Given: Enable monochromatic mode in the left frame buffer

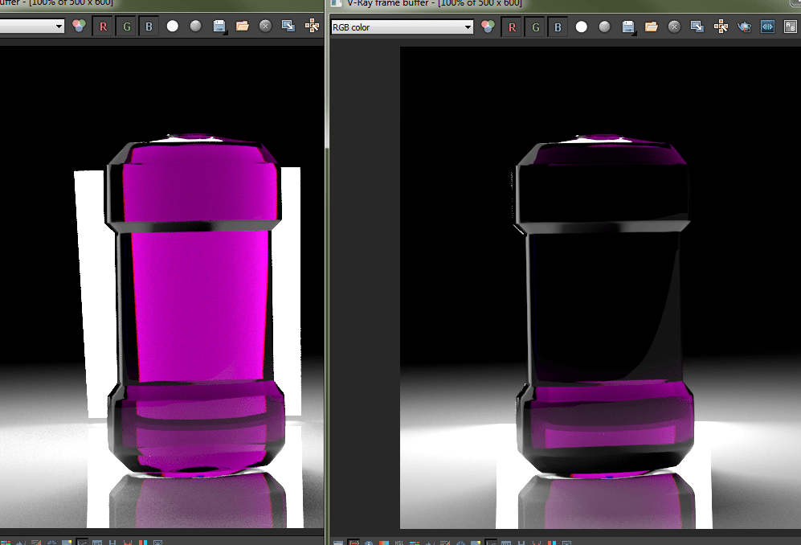Looking at the screenshot, I should pyautogui.click(x=196, y=26).
